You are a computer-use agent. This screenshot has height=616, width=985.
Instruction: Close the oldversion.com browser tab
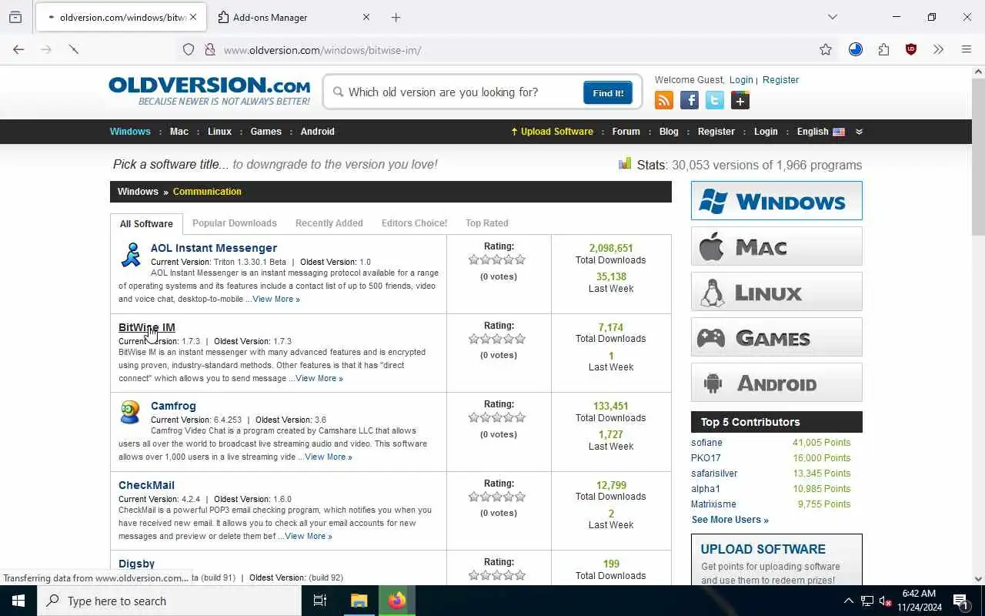point(192,17)
